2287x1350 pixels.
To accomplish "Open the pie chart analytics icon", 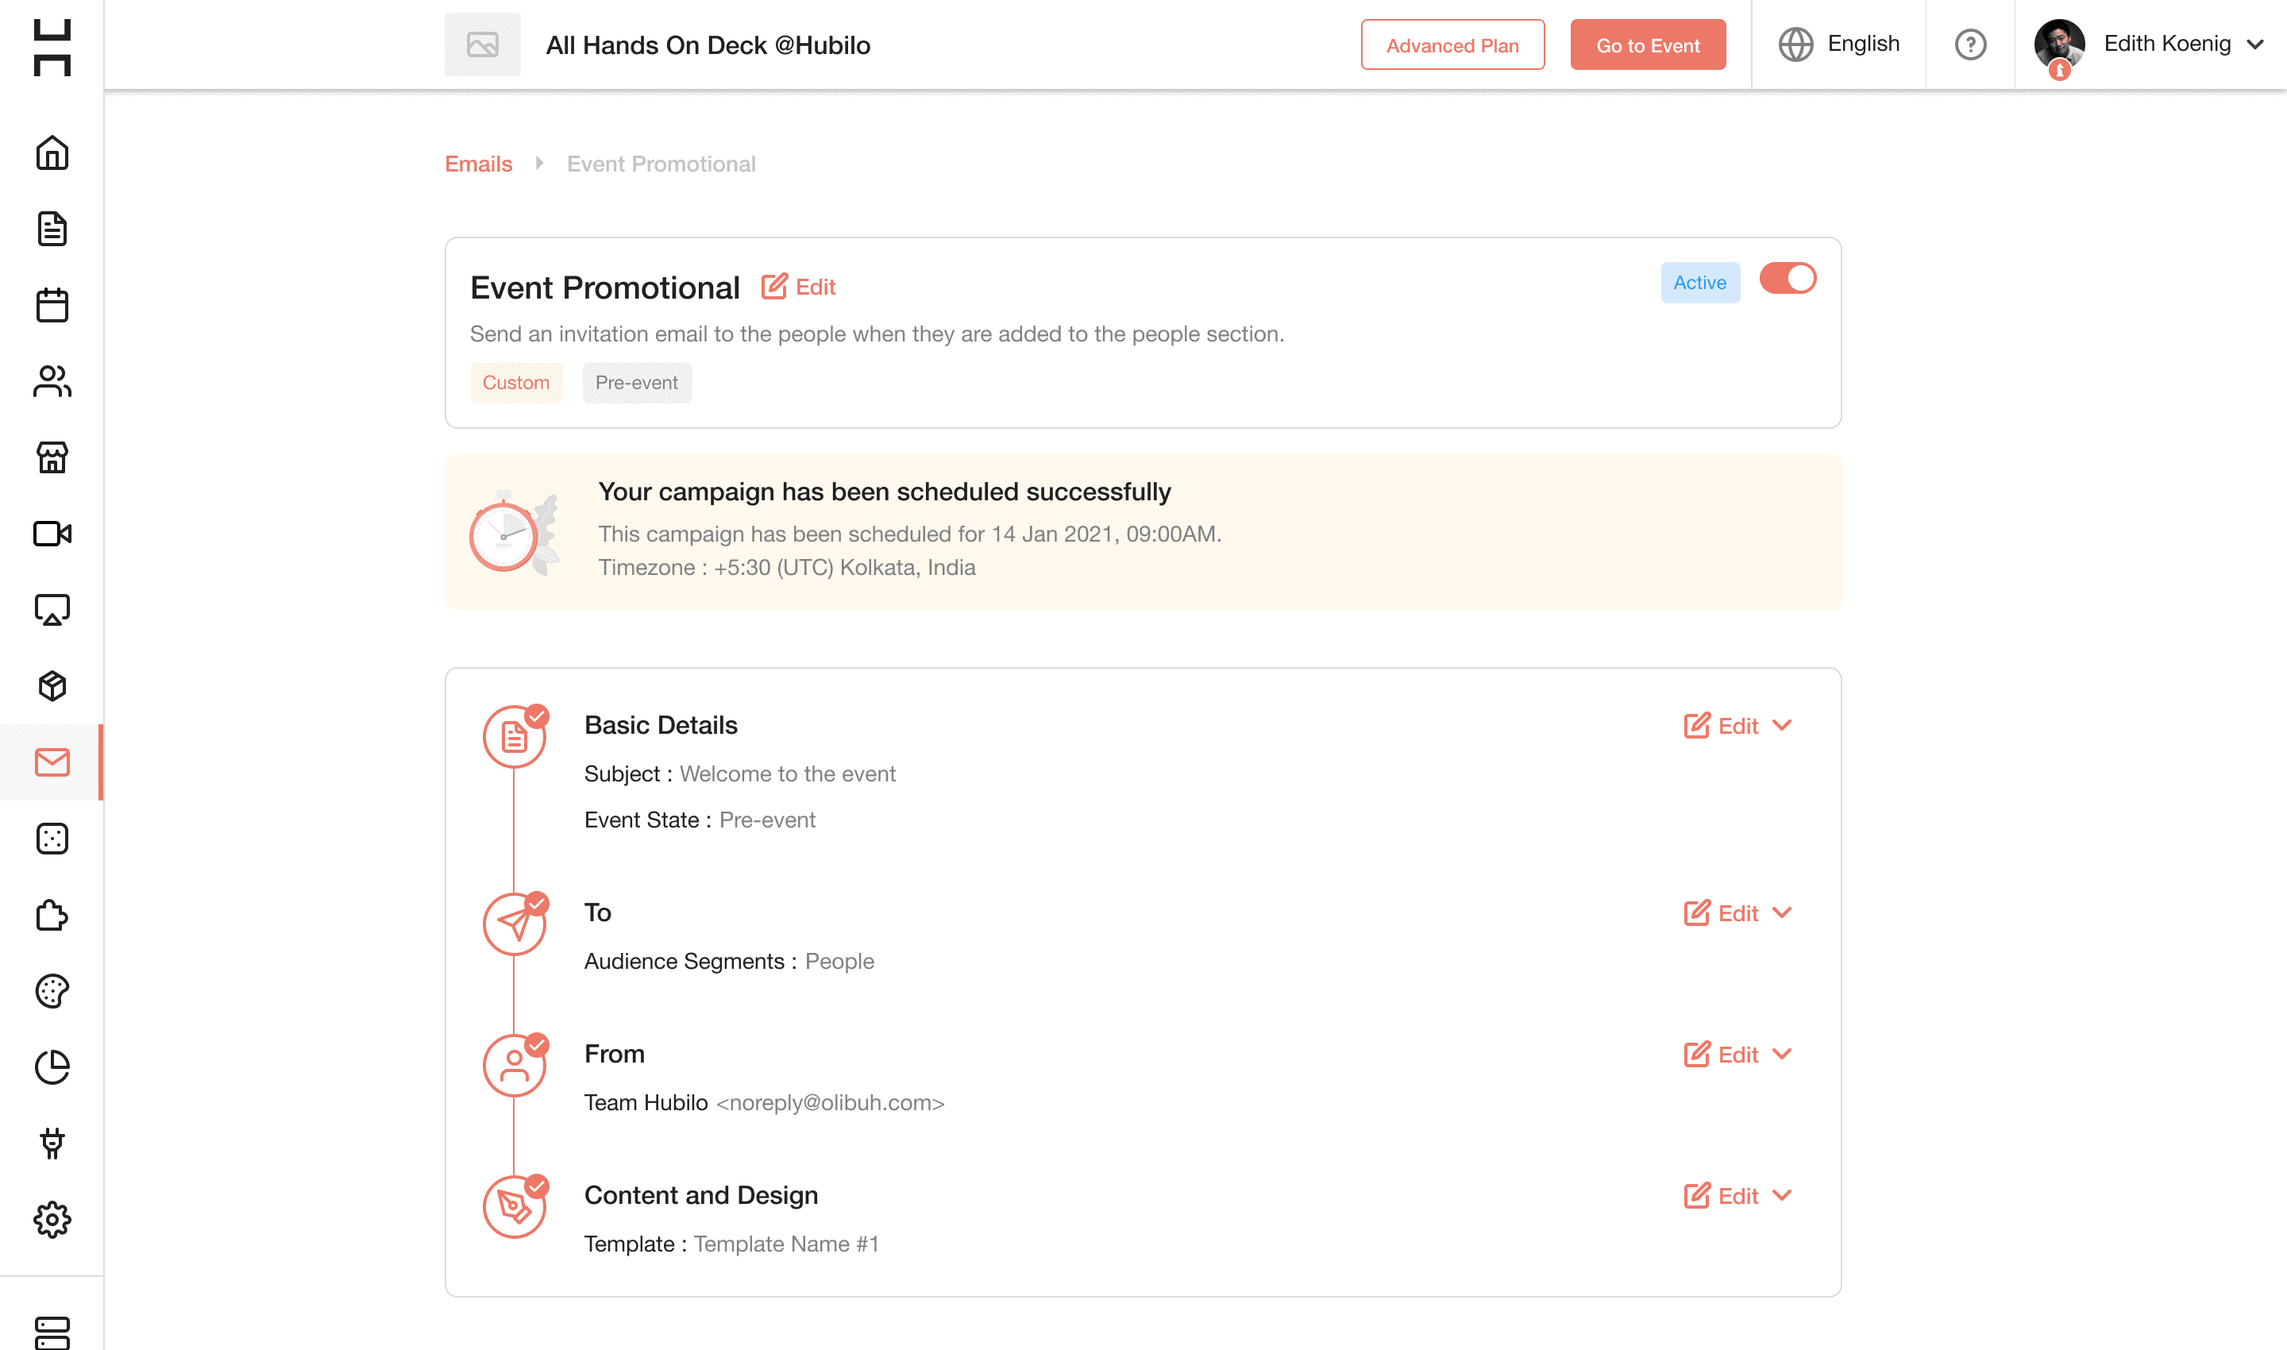I will tap(52, 1067).
